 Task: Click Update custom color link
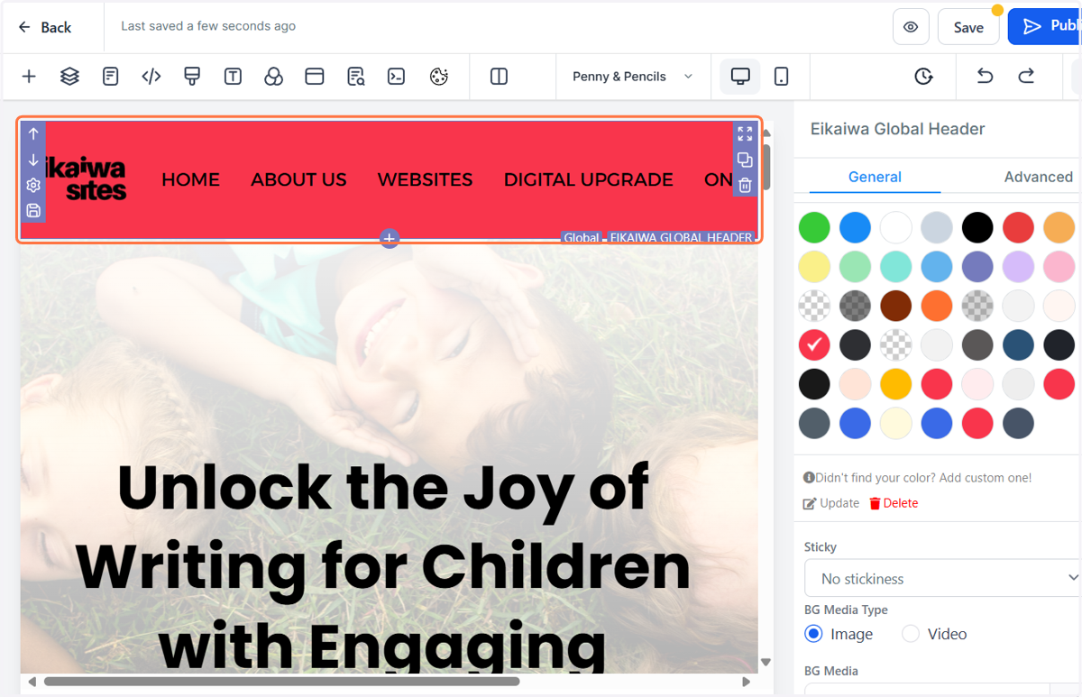(x=831, y=503)
